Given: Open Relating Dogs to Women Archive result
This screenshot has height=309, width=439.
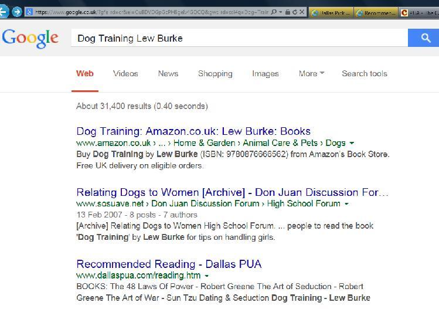Looking at the screenshot, I should (x=232, y=192).
